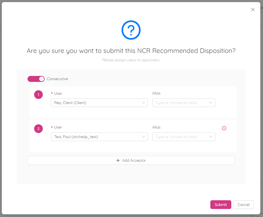Click the Submit button

point(221,204)
